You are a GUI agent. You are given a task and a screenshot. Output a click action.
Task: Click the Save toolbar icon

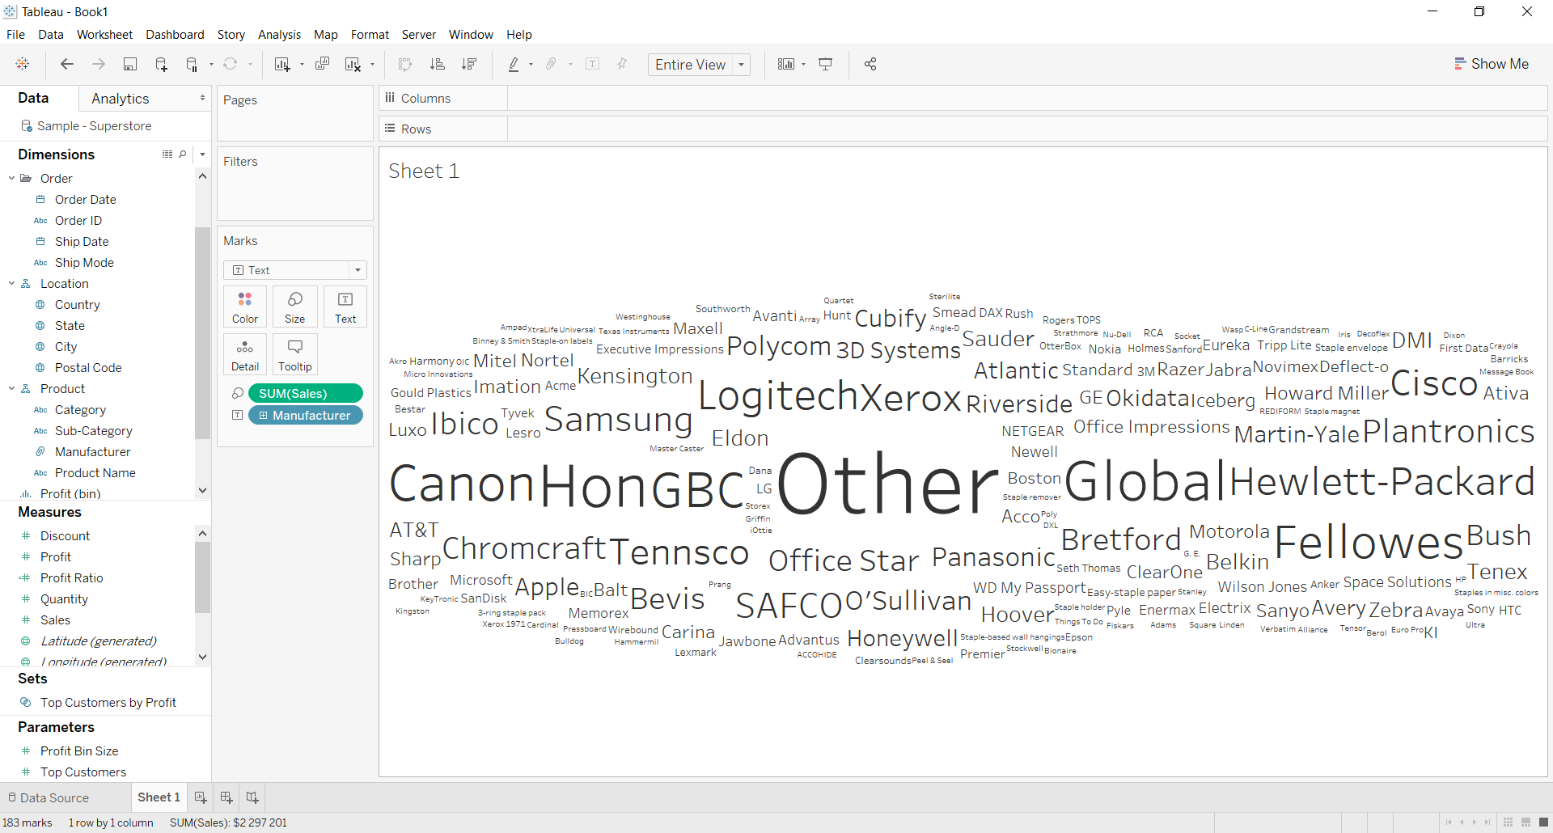pos(129,65)
